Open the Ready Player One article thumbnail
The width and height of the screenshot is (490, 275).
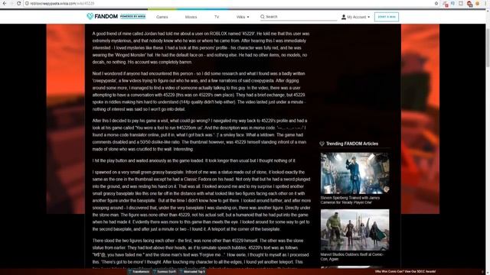point(354,173)
